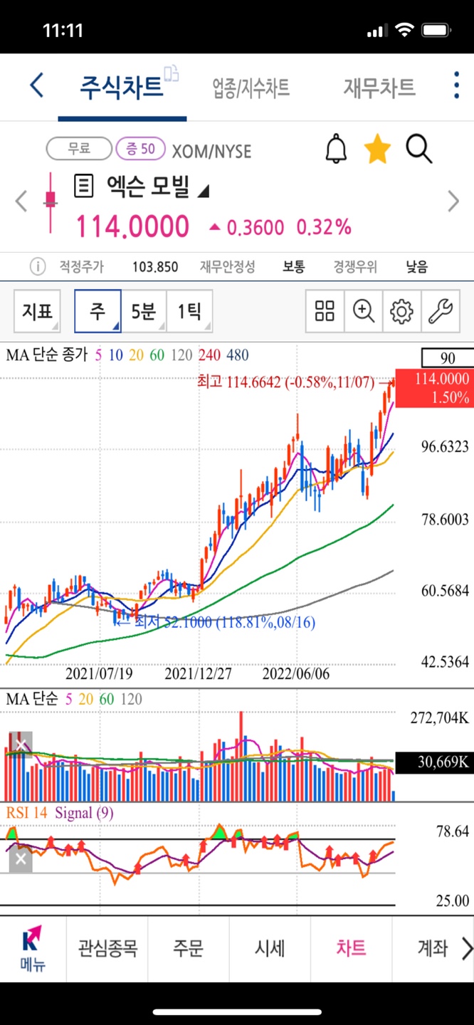Open the 차트 bottom tab
Image resolution: width=474 pixels, height=1025 pixels.
(352, 948)
